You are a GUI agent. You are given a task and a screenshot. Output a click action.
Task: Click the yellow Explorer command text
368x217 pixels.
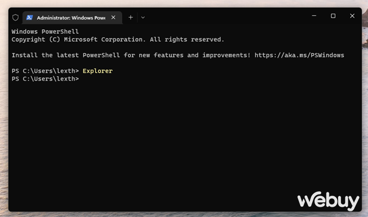click(98, 71)
